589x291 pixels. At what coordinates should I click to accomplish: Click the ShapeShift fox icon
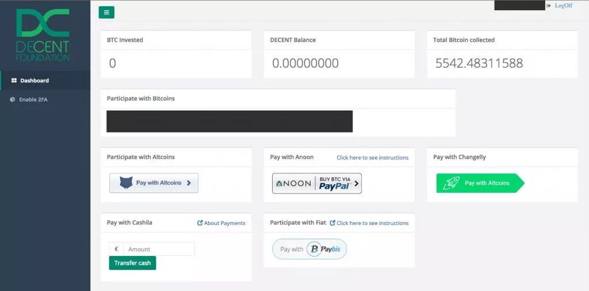click(x=126, y=183)
